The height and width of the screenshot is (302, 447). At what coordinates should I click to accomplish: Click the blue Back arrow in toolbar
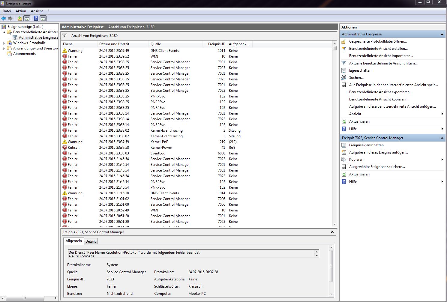click(4, 19)
